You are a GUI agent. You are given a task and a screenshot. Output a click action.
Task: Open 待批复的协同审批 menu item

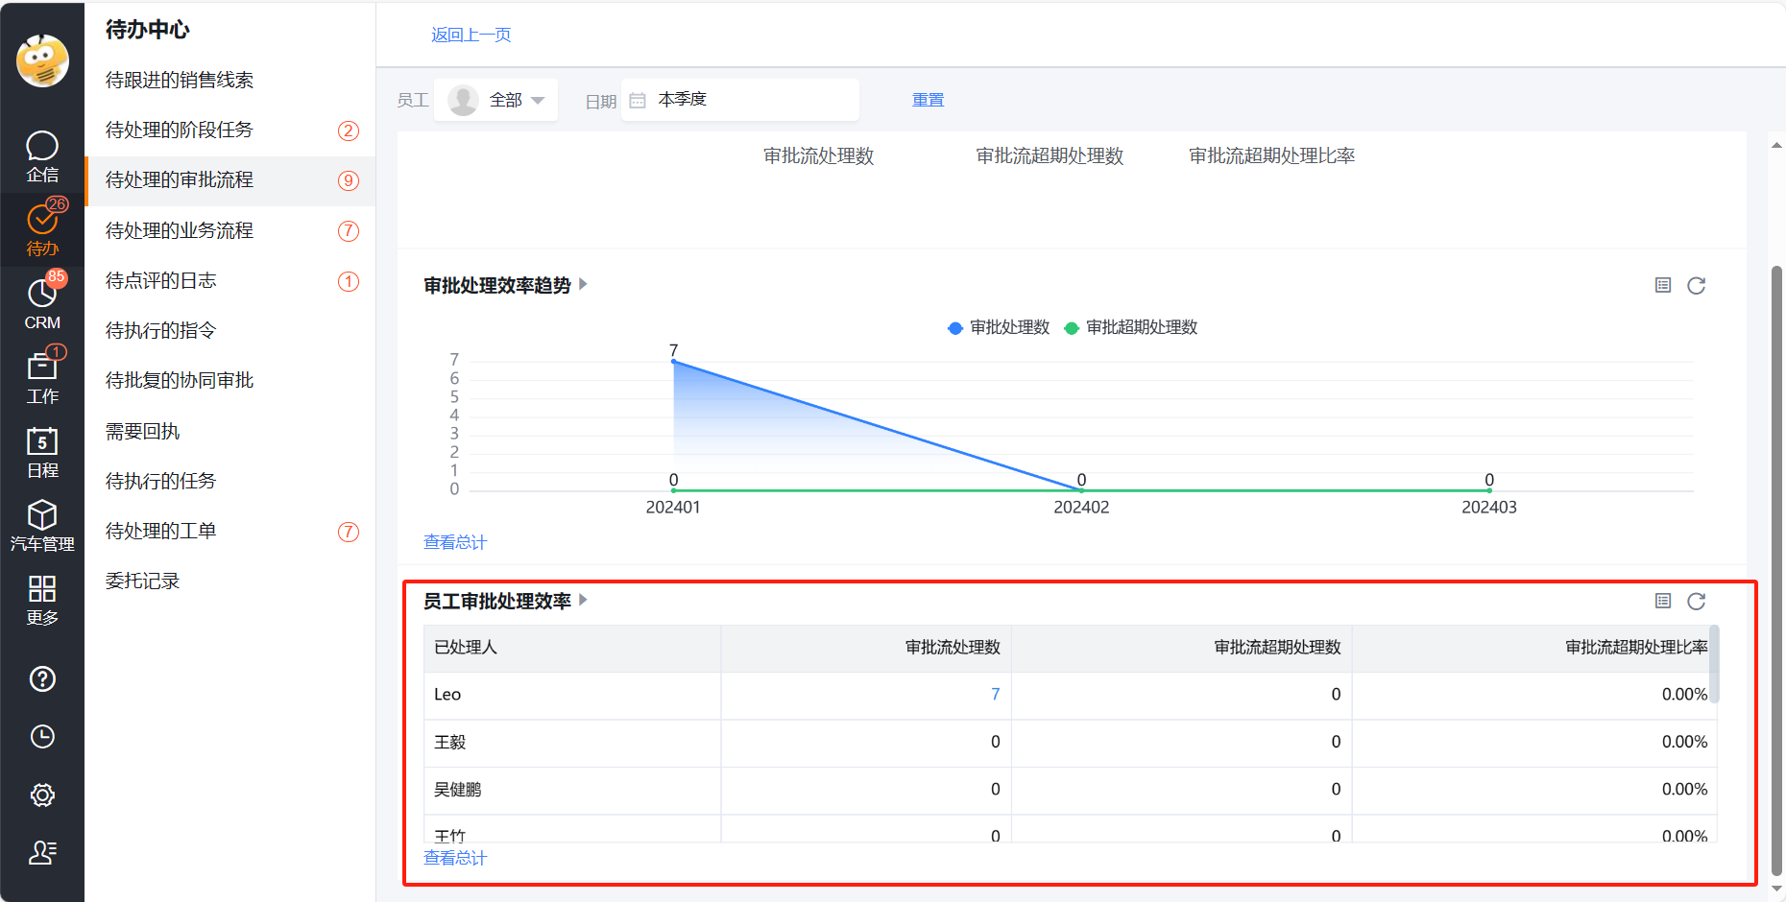click(x=230, y=380)
